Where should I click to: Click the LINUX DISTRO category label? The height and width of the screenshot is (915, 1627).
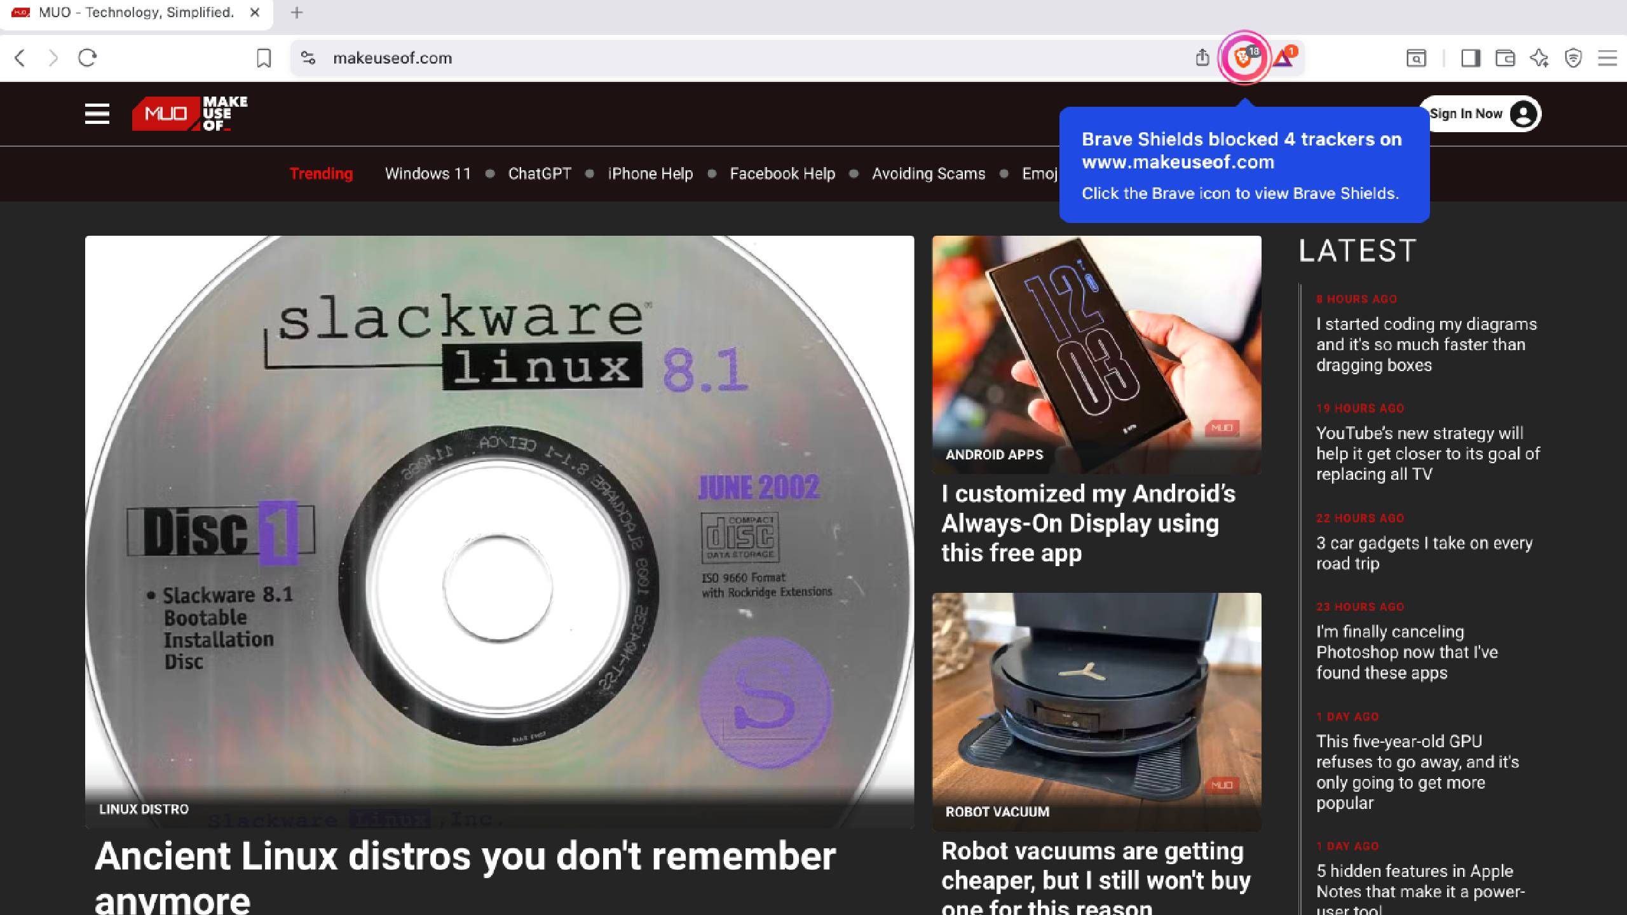click(x=144, y=809)
